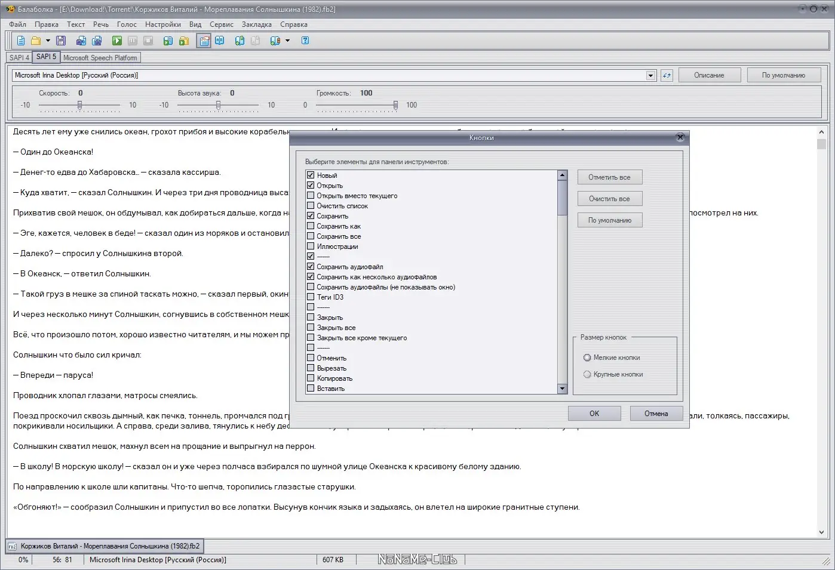This screenshot has width=835, height=570.
Task: Open the dropdown arrow beside open folder
Action: 48,41
